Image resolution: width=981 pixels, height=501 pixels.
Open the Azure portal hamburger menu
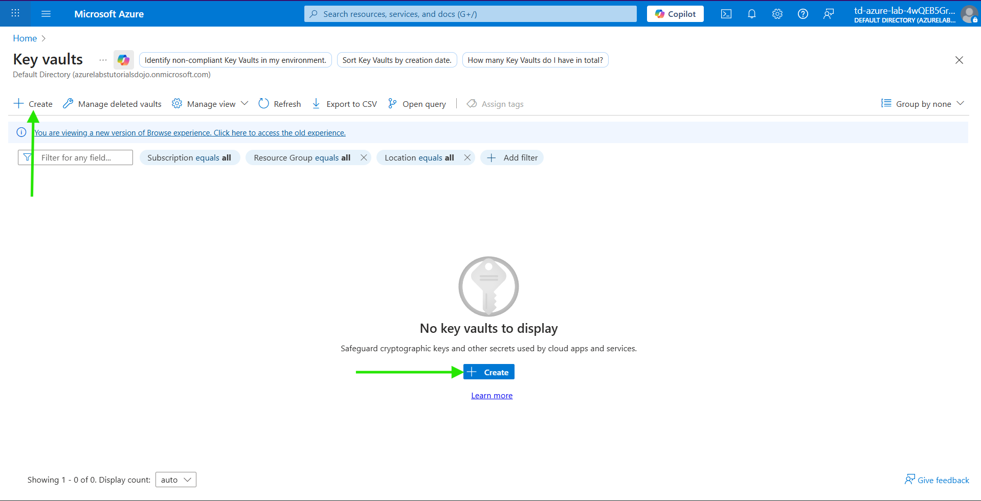46,14
